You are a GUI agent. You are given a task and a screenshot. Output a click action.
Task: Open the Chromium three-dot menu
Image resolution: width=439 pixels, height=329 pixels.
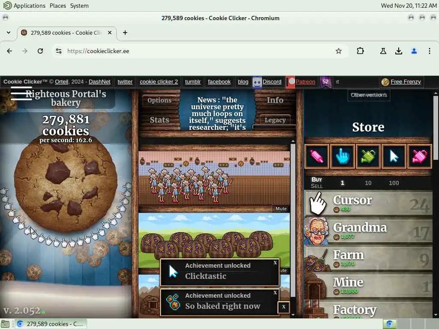430,51
